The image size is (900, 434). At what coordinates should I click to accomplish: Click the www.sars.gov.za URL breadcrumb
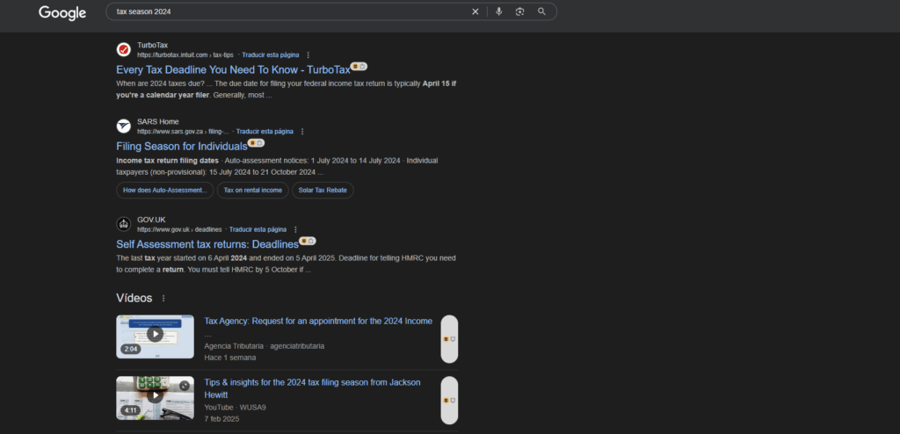(x=183, y=132)
